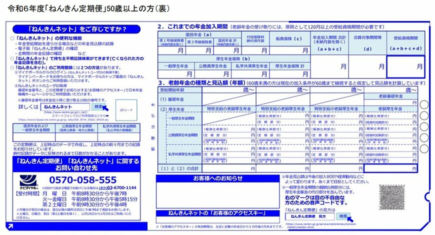Click the section heading 3. 老齢年金の種類と見込額
The image size is (435, 235).
click(x=202, y=82)
